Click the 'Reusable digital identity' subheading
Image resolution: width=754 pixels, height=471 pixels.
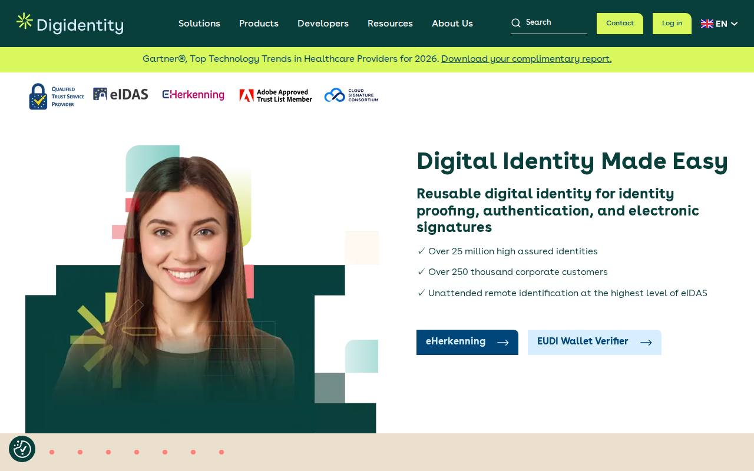click(558, 211)
